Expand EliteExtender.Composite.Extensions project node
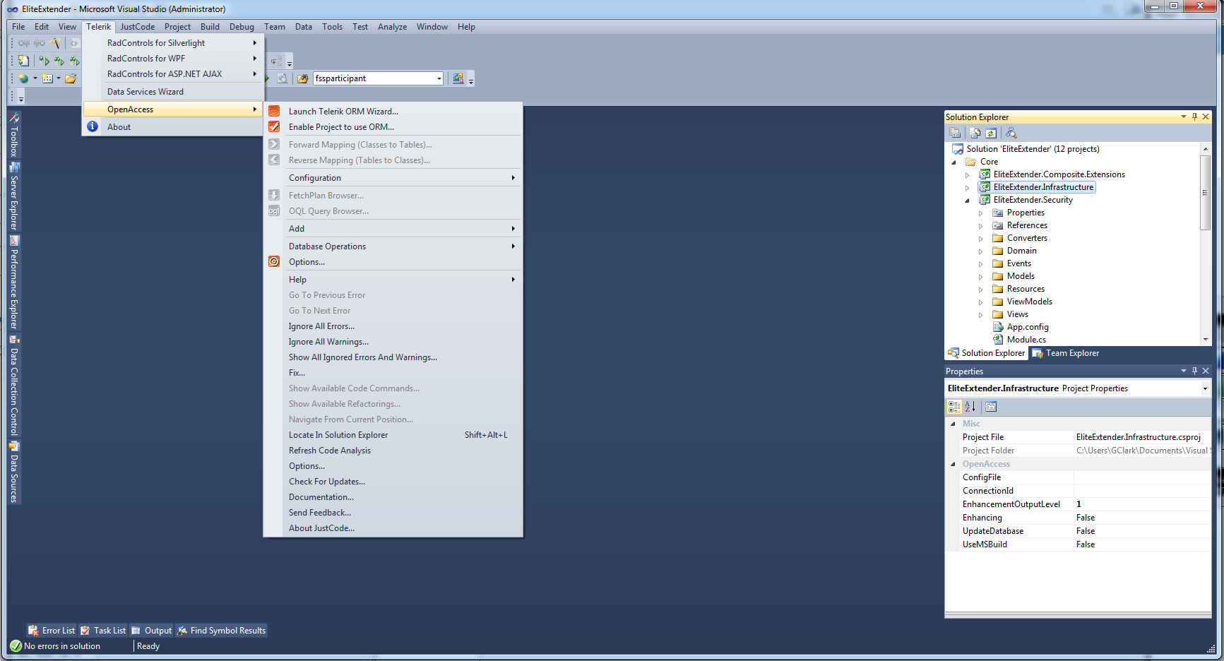Viewport: 1224px width, 661px height. pos(968,174)
